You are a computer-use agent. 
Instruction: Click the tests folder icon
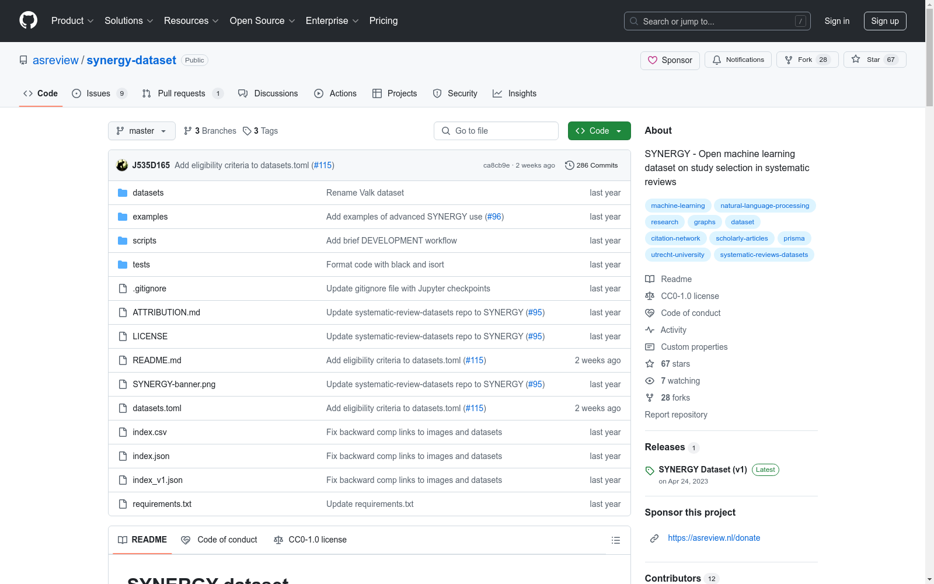123,265
